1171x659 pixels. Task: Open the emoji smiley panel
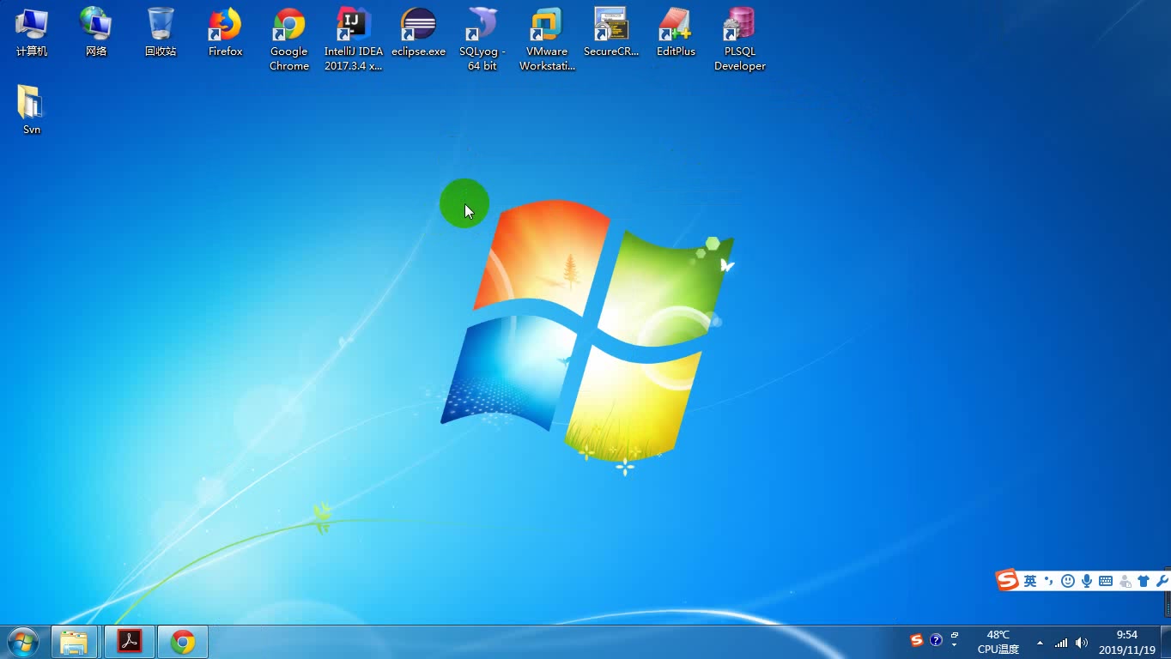click(x=1068, y=581)
